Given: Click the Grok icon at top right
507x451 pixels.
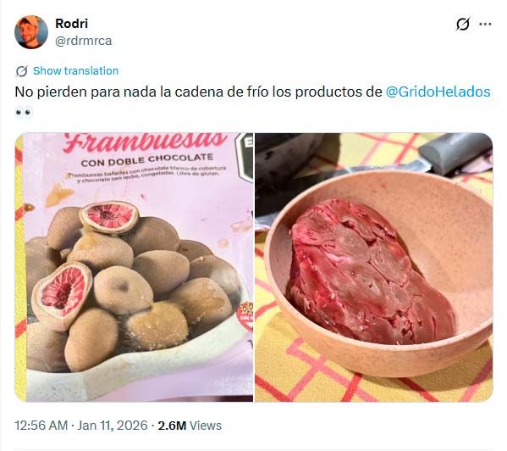Looking at the screenshot, I should (x=463, y=24).
